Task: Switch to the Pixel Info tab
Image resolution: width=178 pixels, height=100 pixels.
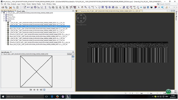Action: coord(21,11)
